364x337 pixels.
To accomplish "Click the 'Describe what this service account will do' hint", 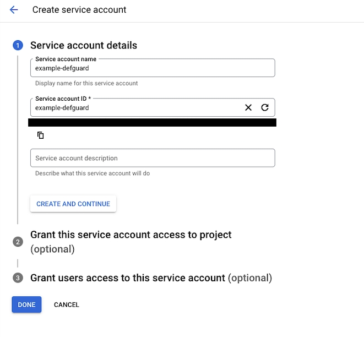I will tap(92, 173).
